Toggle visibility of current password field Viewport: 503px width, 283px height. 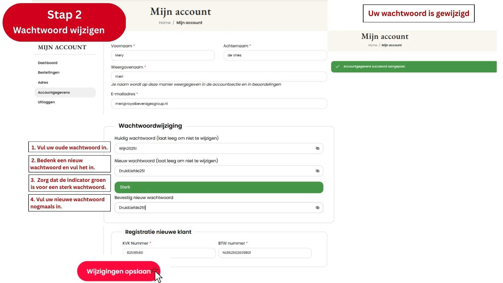318,148
